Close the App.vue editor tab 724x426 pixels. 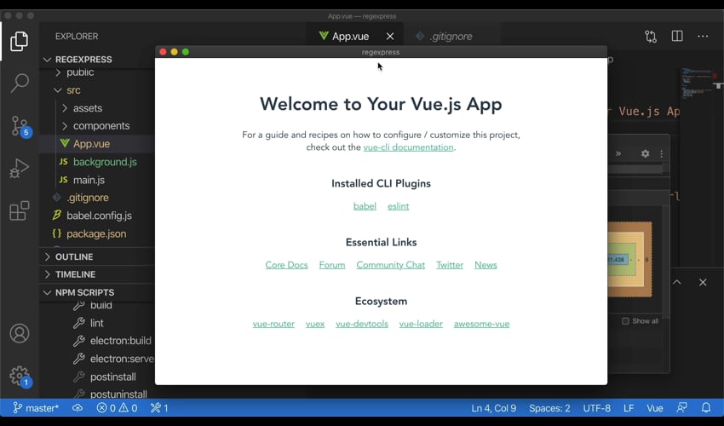[x=390, y=36]
